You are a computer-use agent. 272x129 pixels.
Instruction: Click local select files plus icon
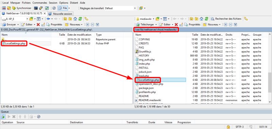pos(88,24)
